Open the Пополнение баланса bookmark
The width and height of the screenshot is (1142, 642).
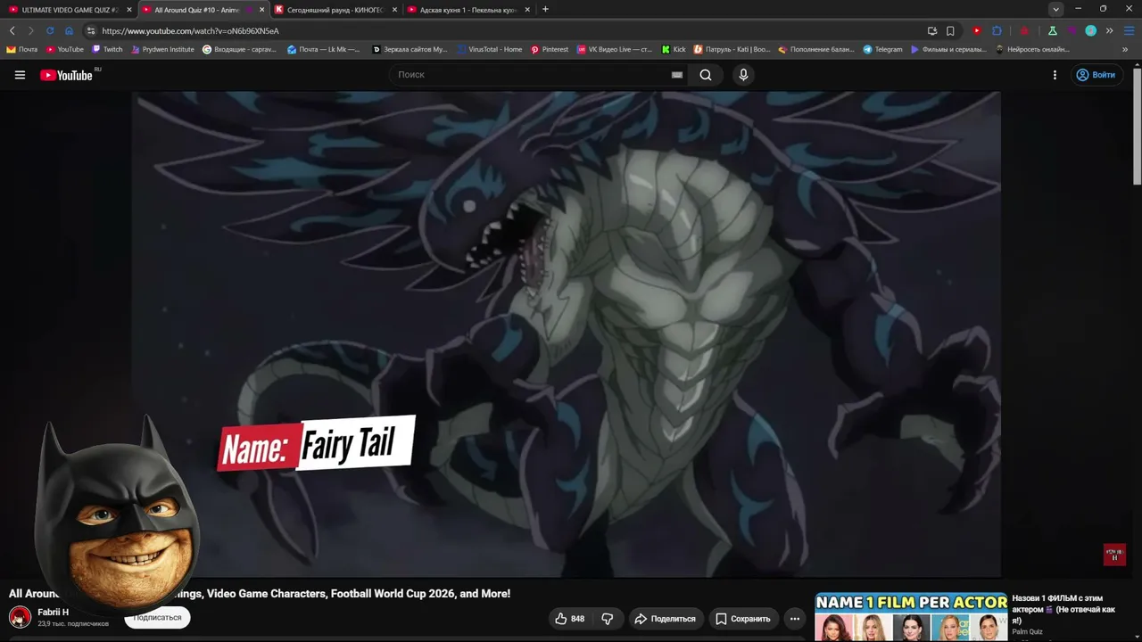(816, 49)
